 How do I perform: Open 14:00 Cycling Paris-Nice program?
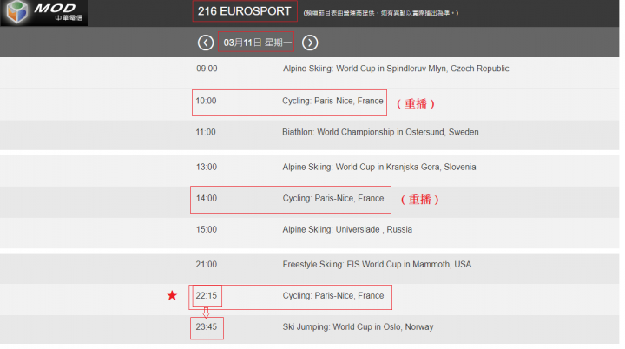[x=310, y=201]
